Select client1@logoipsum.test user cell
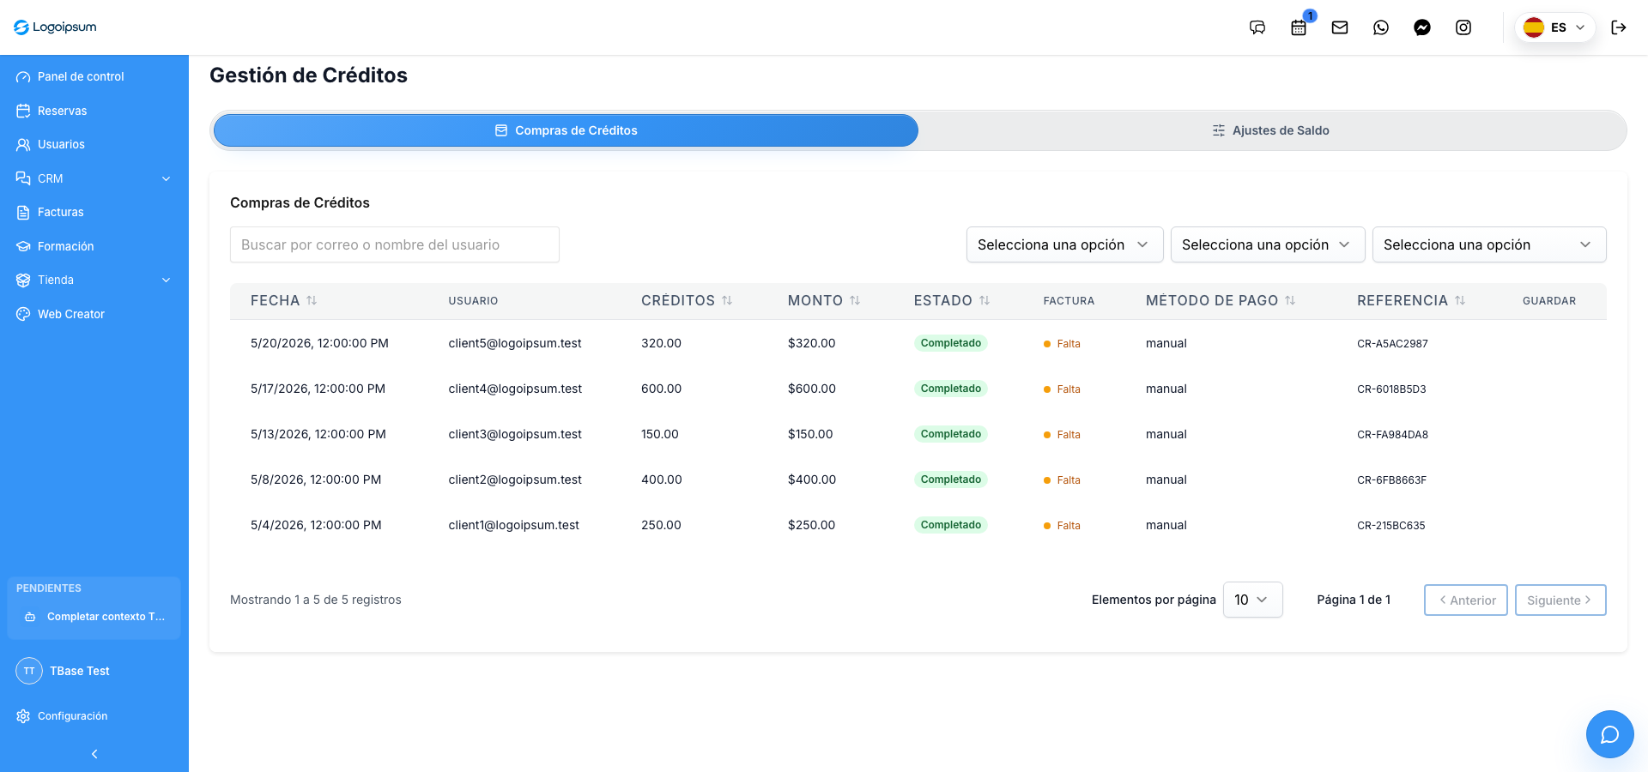 tap(513, 525)
